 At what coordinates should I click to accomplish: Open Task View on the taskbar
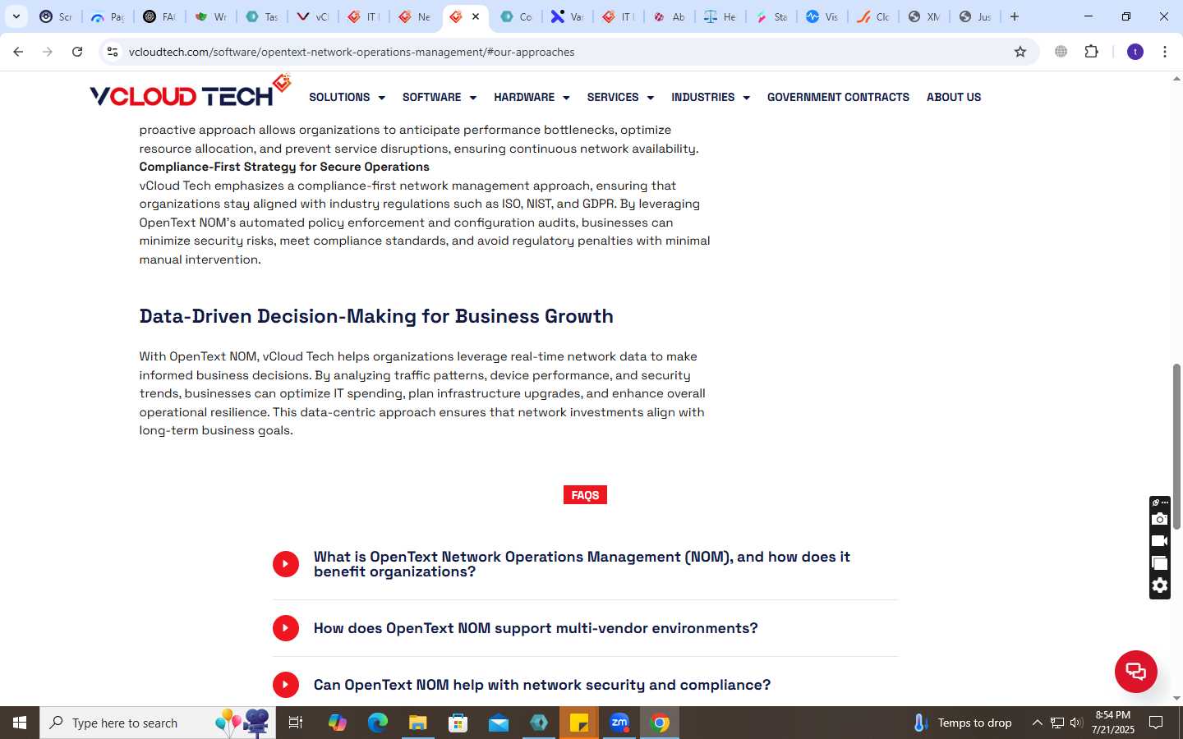tap(296, 723)
